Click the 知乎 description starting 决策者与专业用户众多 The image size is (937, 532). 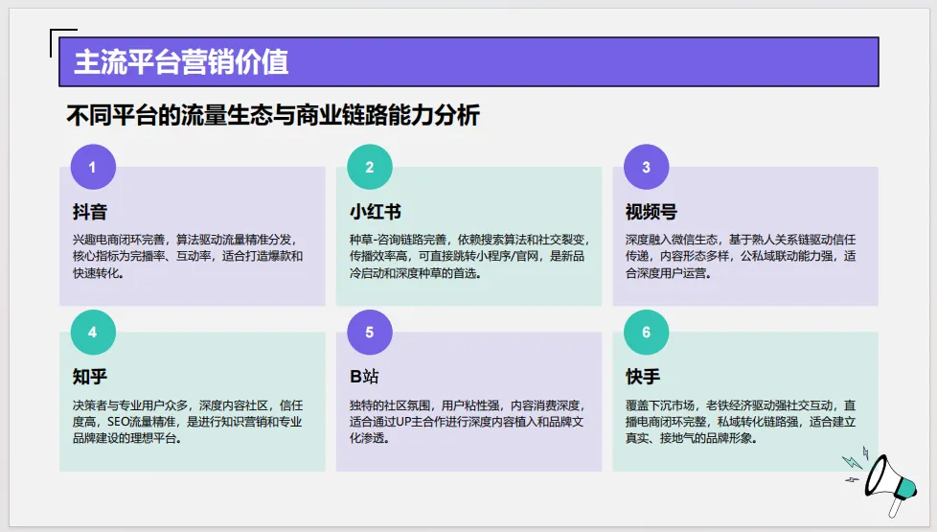[188, 422]
